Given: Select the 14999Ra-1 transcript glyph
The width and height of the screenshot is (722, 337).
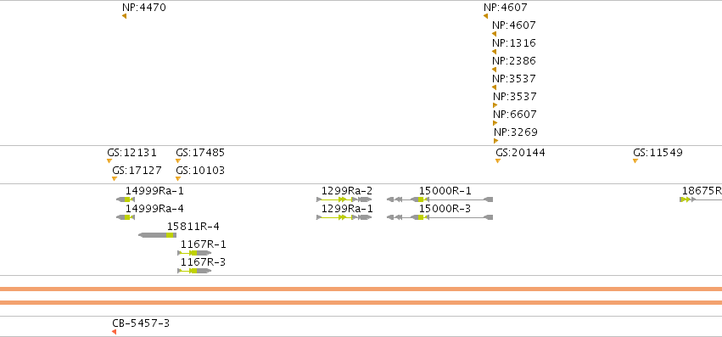Looking at the screenshot, I should pos(126,199).
